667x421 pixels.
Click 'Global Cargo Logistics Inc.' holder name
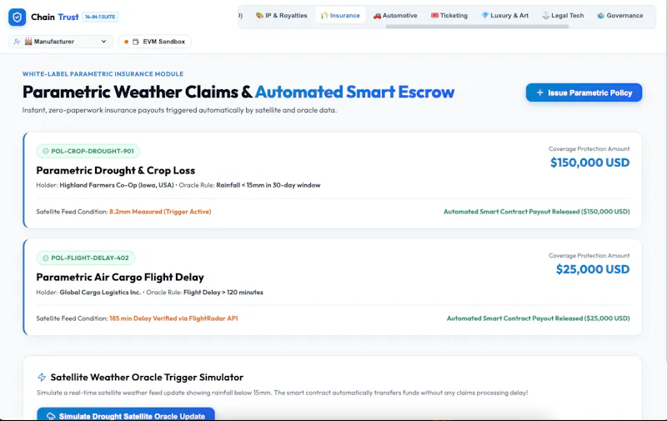[100, 293]
